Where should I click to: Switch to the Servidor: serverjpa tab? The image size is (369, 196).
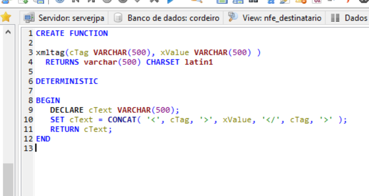click(x=64, y=18)
